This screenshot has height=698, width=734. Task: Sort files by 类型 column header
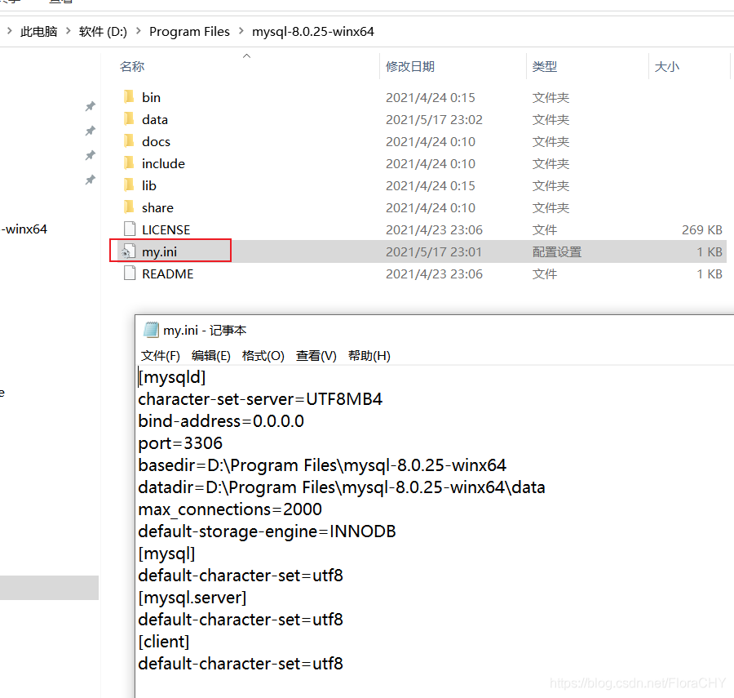[x=545, y=66]
